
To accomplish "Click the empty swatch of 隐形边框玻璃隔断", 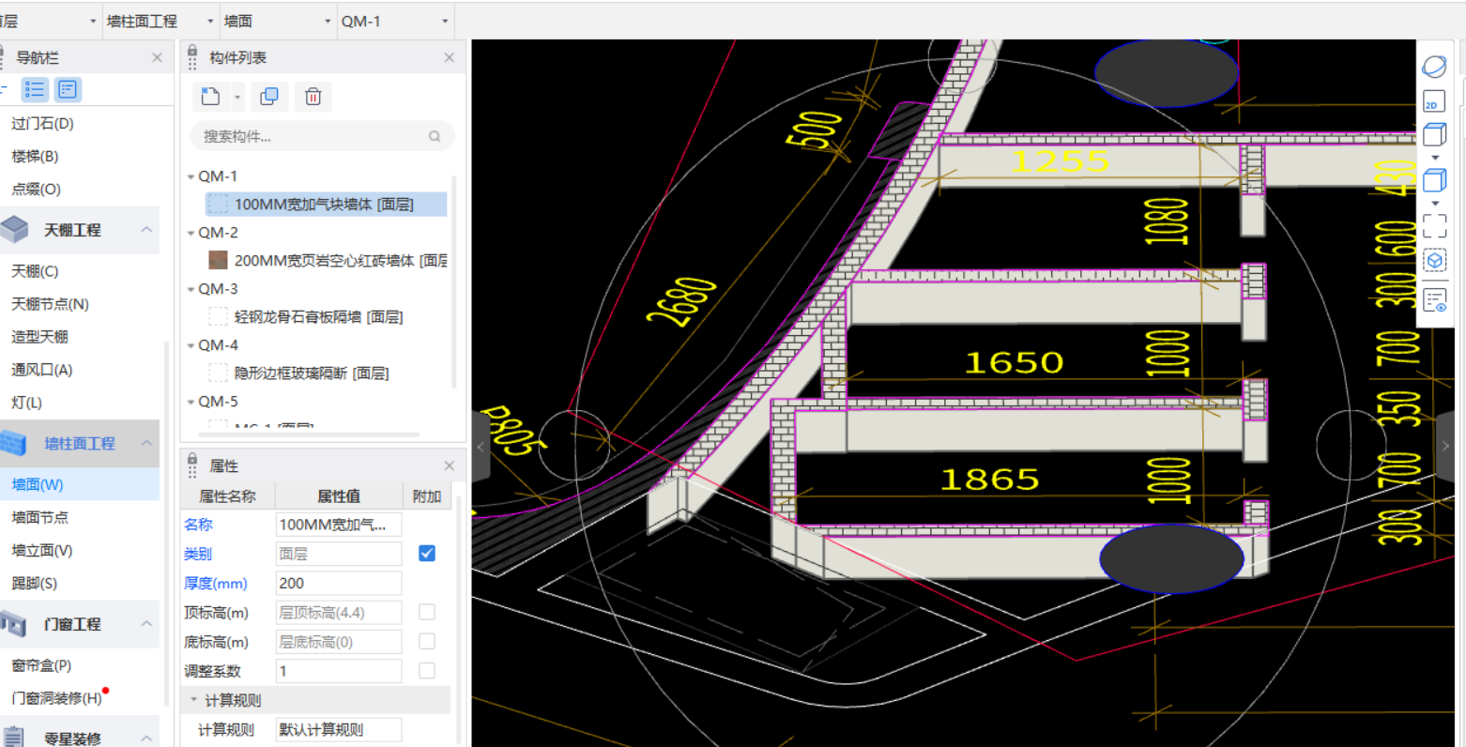I will (x=218, y=373).
